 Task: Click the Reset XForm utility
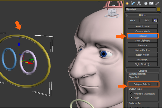[x=143, y=55]
